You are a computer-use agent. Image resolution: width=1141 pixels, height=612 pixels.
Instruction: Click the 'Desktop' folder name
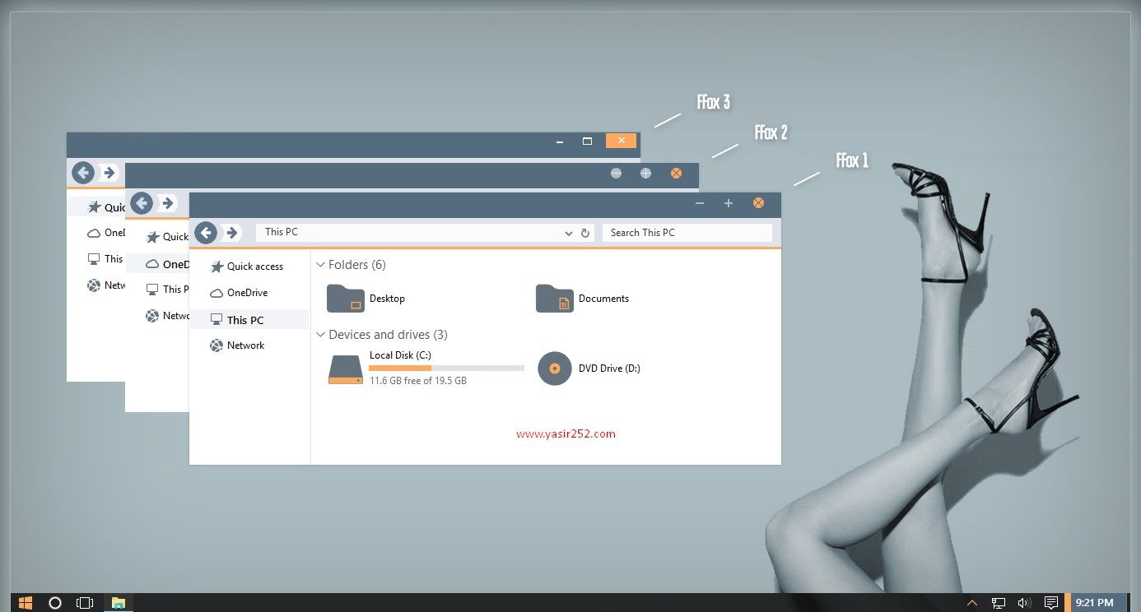[387, 299]
